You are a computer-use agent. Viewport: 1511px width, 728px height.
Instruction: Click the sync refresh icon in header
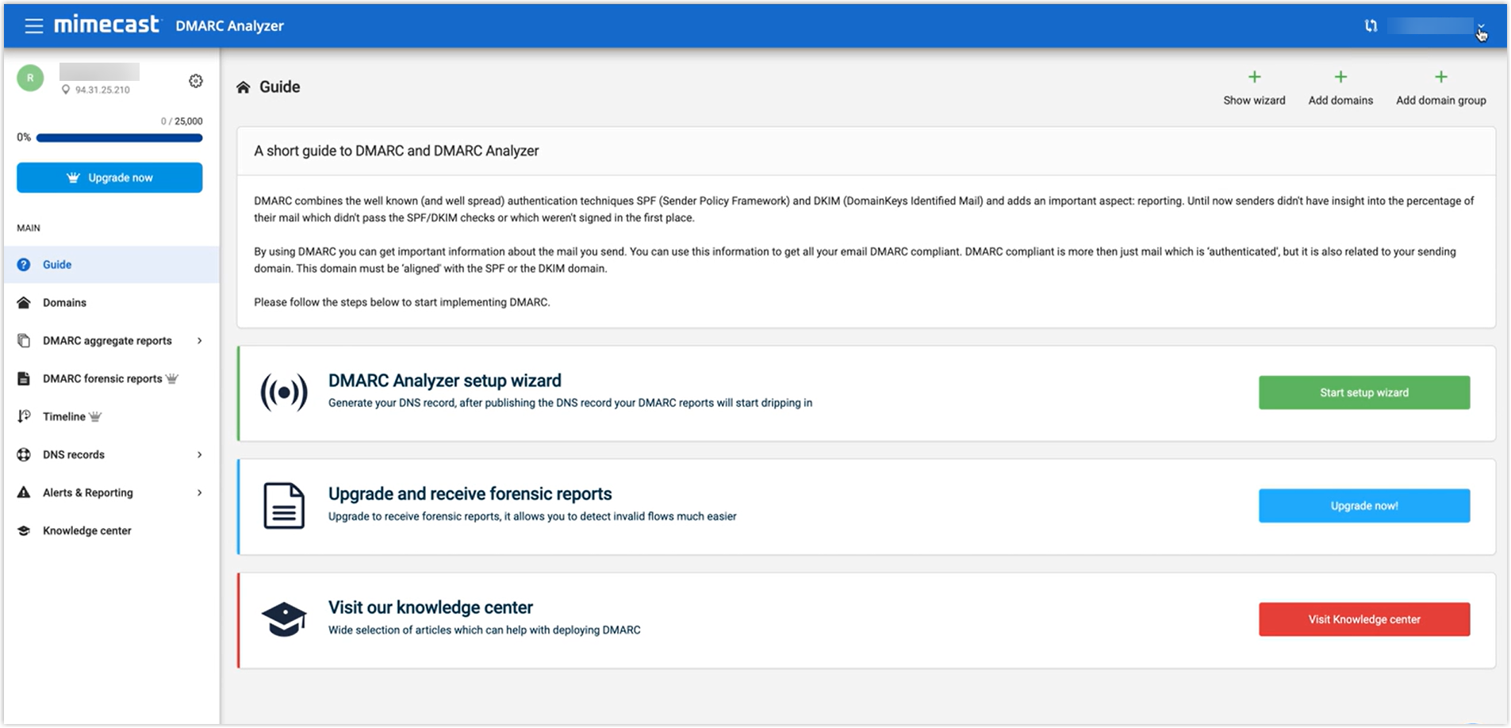point(1371,26)
